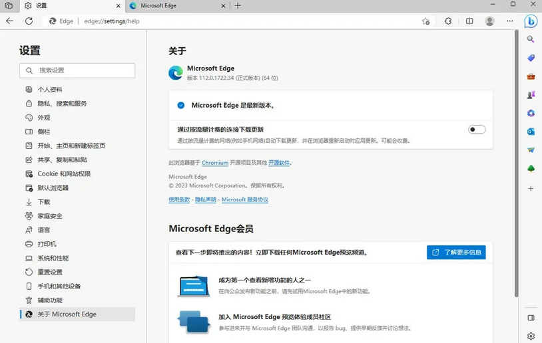The width and height of the screenshot is (542, 343).
Task: Open sidebar settings gear at bottom
Action: tap(531, 336)
